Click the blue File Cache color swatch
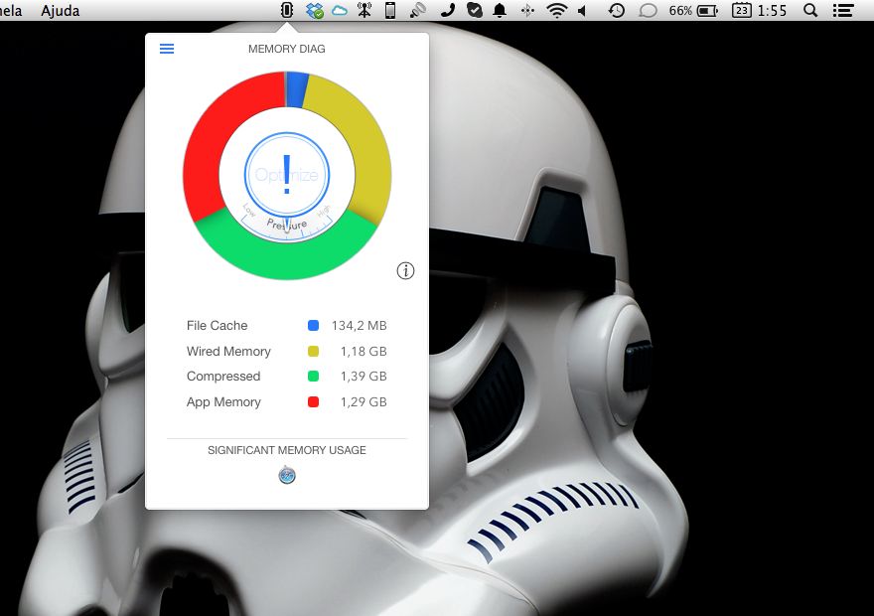This screenshot has height=616, width=874. tap(313, 325)
